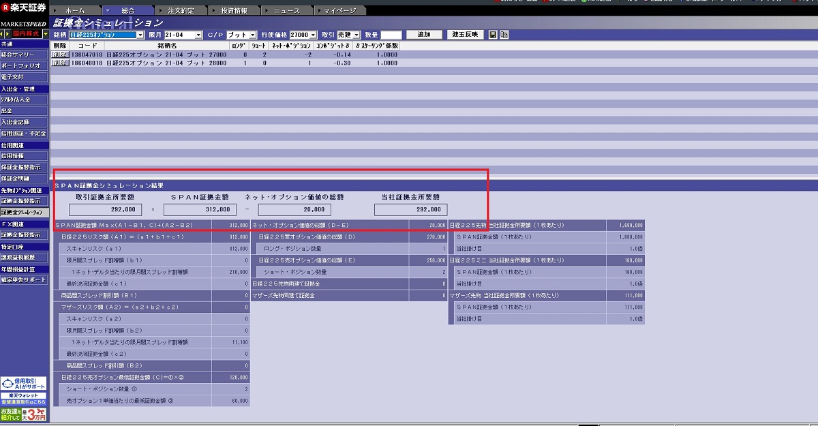Image resolution: width=818 pixels, height=426 pixels.
Task: Click the friend referral 3万円 banner
Action: (24, 413)
